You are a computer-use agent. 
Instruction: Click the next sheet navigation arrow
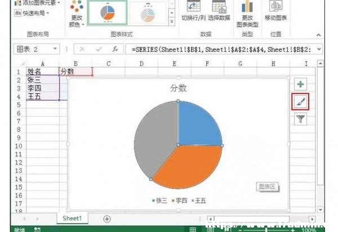pyautogui.click(x=37, y=219)
